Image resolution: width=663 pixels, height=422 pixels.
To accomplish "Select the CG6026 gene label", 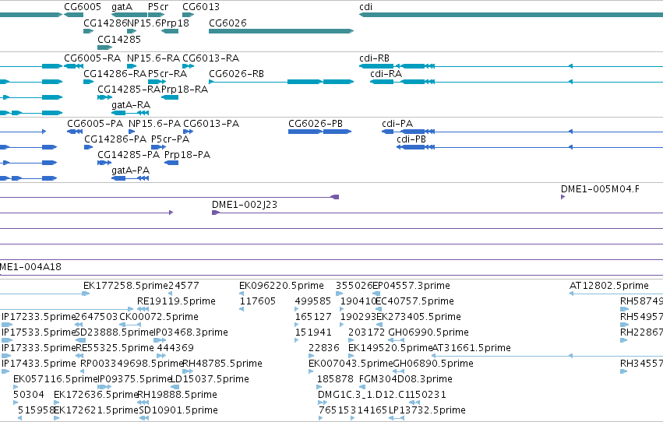I will click(227, 23).
